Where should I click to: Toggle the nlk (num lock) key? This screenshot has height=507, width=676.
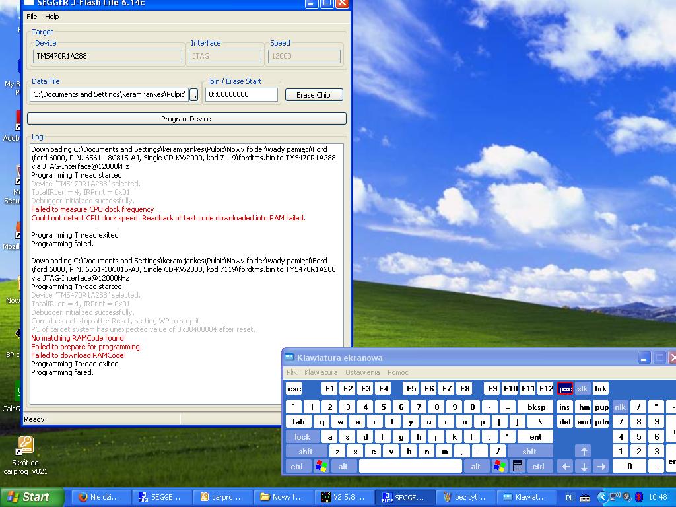[620, 407]
